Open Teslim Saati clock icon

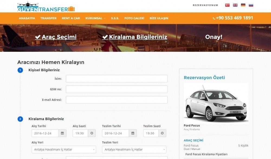pos(162,133)
